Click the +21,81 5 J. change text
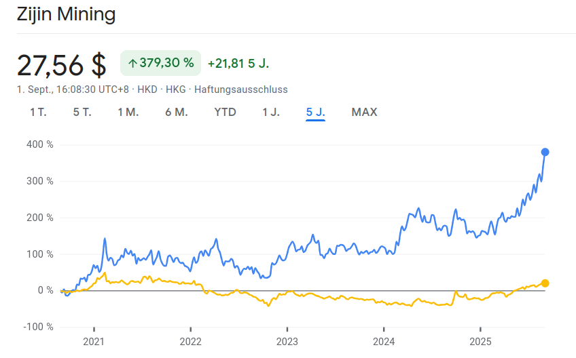Screen dimensions: 576x358 [x=238, y=63]
